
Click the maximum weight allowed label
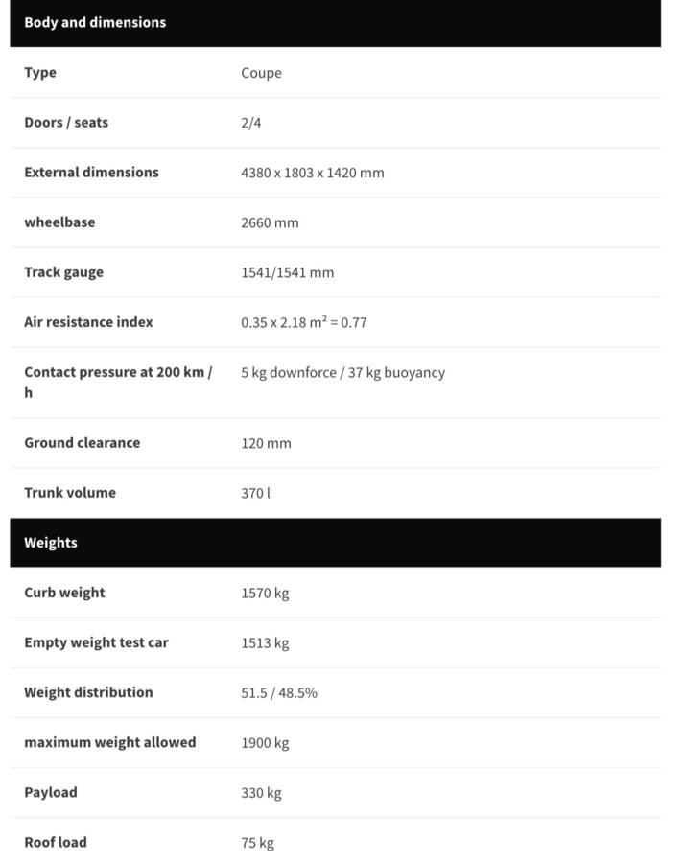click(x=109, y=742)
